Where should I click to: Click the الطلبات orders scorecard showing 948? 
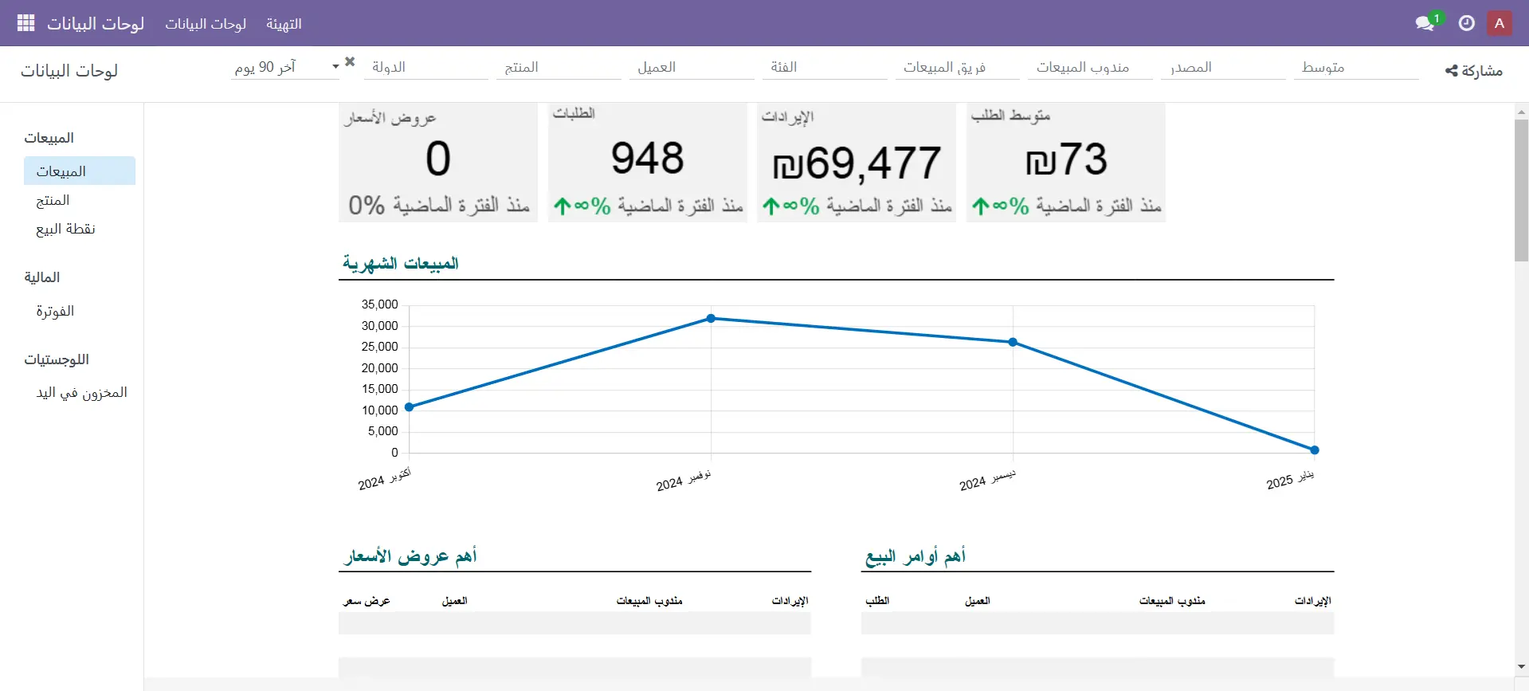[647, 163]
